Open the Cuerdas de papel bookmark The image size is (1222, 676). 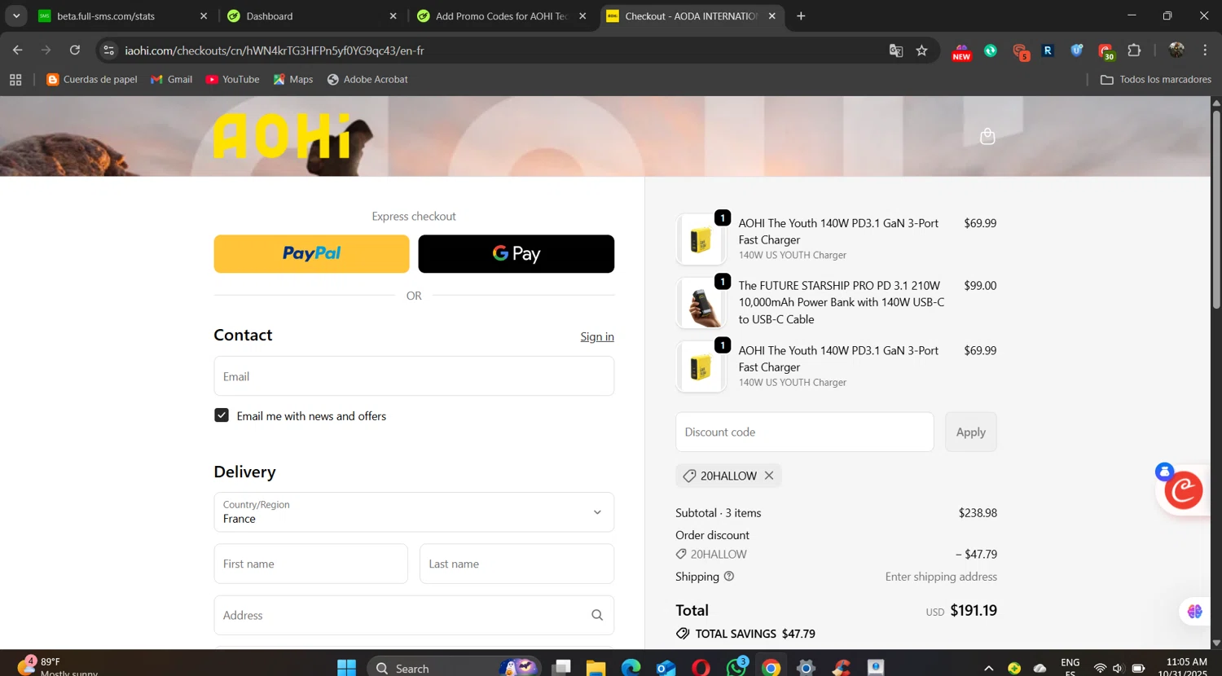click(92, 80)
